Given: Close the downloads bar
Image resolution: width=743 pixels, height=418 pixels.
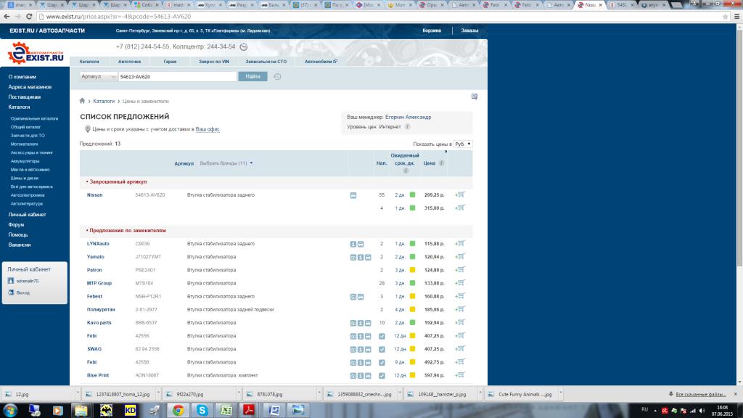Looking at the screenshot, I should (736, 394).
